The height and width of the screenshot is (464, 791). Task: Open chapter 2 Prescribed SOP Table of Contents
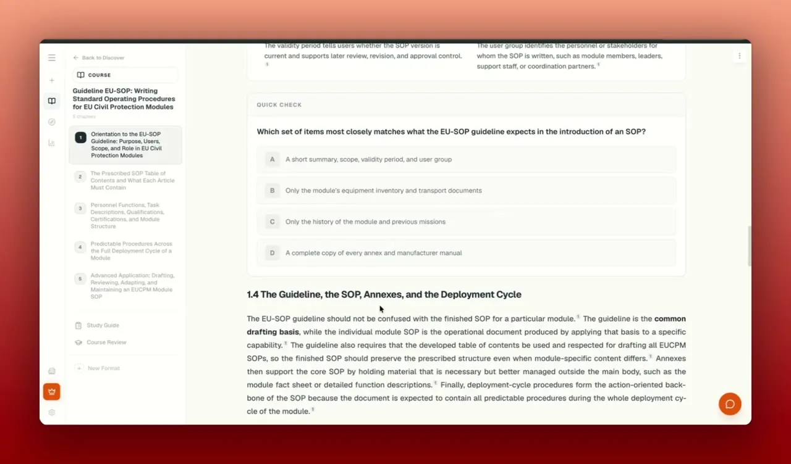125,181
